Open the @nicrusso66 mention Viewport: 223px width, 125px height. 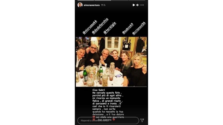(90, 27)
